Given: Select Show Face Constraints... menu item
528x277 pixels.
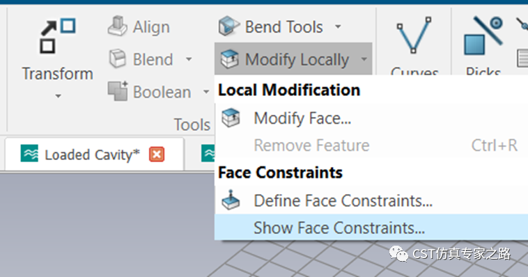Looking at the screenshot, I should tap(371, 228).
